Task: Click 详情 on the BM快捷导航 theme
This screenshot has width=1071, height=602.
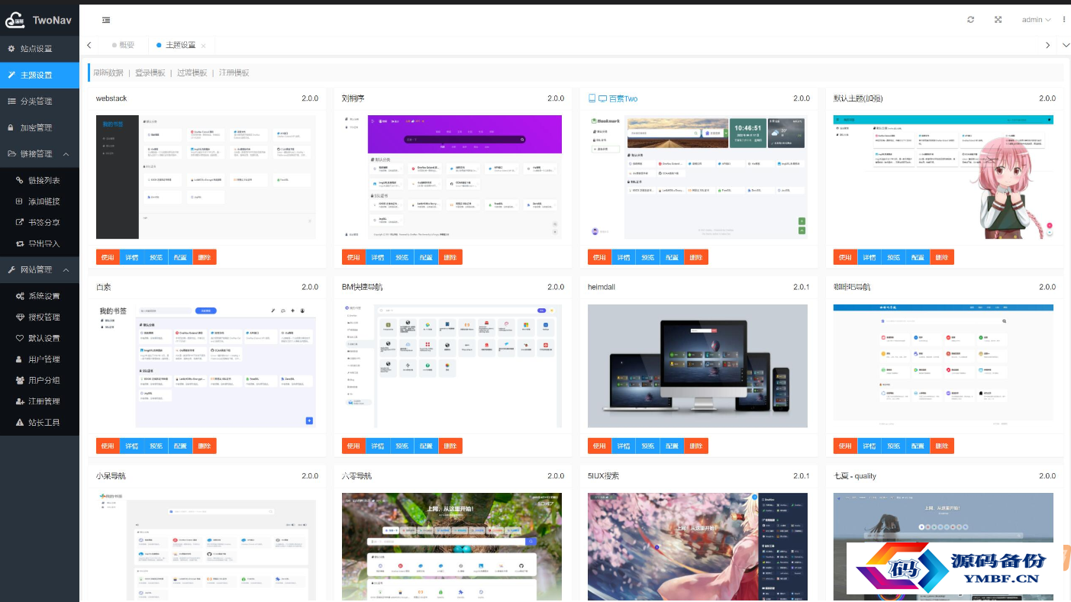Action: pyautogui.click(x=378, y=446)
